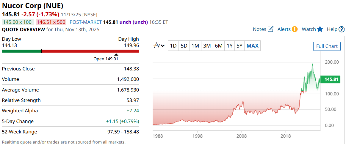Click the Day Low/High range bar marker
Image resolution: width=346 pixels, height=148 pixels.
(x=41, y=51)
